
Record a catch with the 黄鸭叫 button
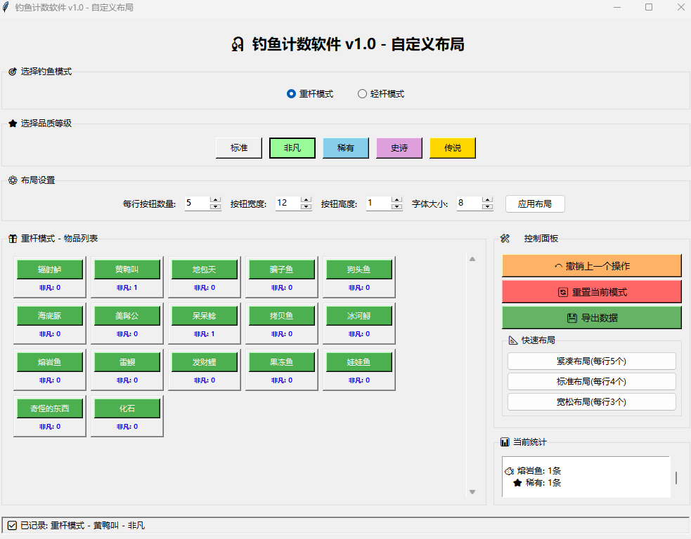(127, 269)
